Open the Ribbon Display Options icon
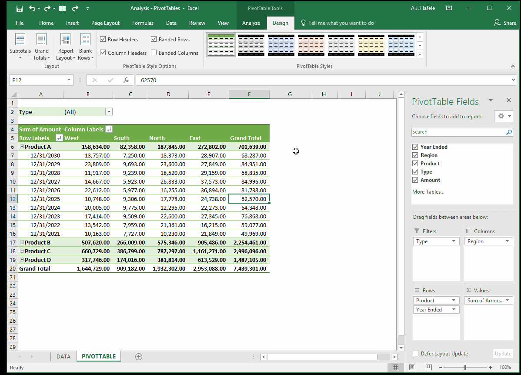This screenshot has height=375, width=521. click(449, 8)
